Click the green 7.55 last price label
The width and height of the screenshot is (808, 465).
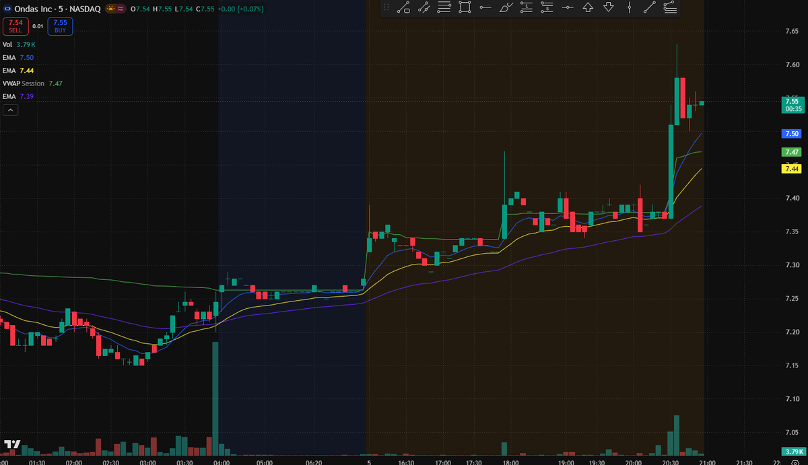pos(792,104)
